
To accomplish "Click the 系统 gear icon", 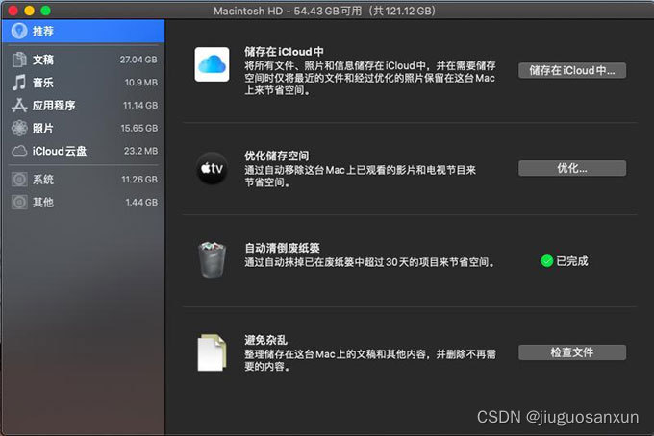I will point(19,180).
